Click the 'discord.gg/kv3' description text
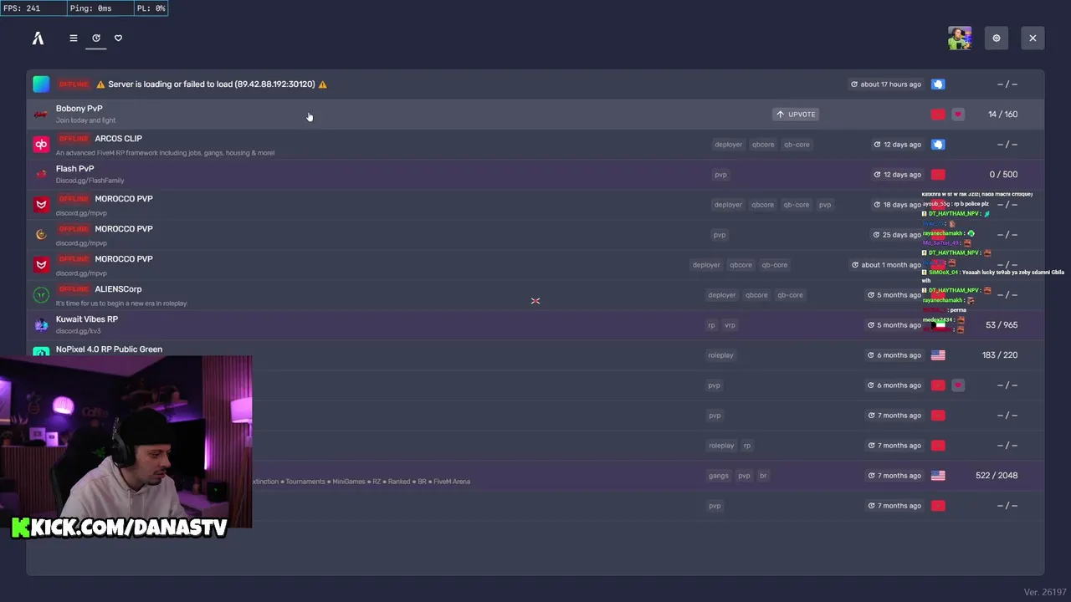1071x602 pixels. (x=78, y=331)
